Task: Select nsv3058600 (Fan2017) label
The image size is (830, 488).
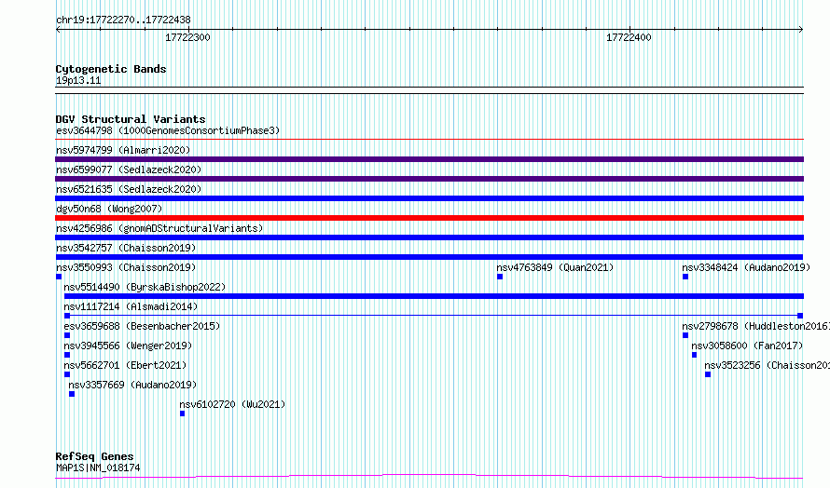Action: [747, 346]
